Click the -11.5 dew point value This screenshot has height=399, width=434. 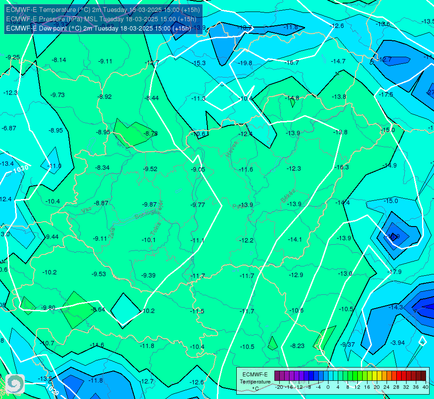coord(197,312)
